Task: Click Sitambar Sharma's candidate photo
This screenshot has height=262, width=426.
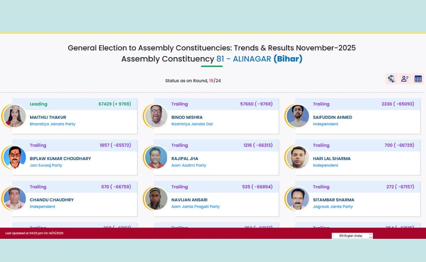Action: tap(298, 198)
